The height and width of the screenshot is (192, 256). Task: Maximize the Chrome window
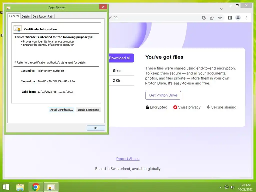click(237, 5)
